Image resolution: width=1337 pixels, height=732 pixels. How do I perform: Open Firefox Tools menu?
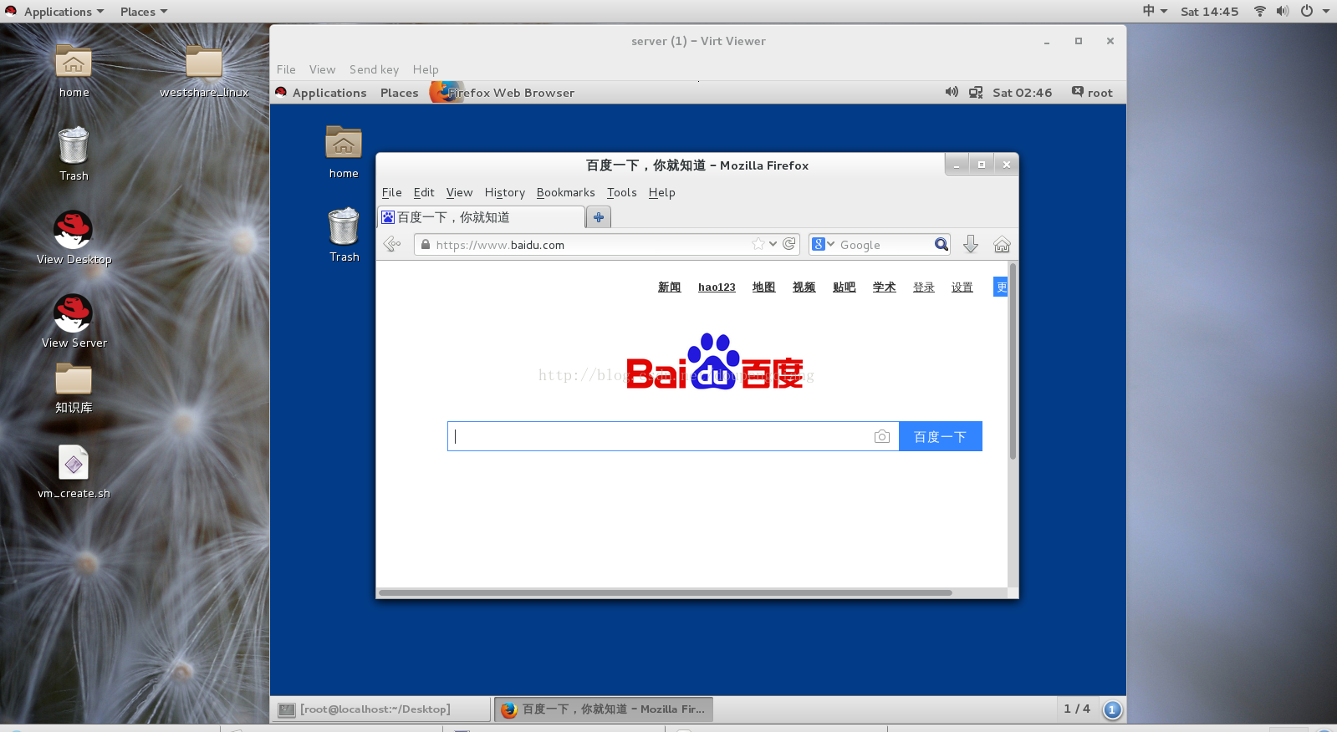tap(622, 192)
